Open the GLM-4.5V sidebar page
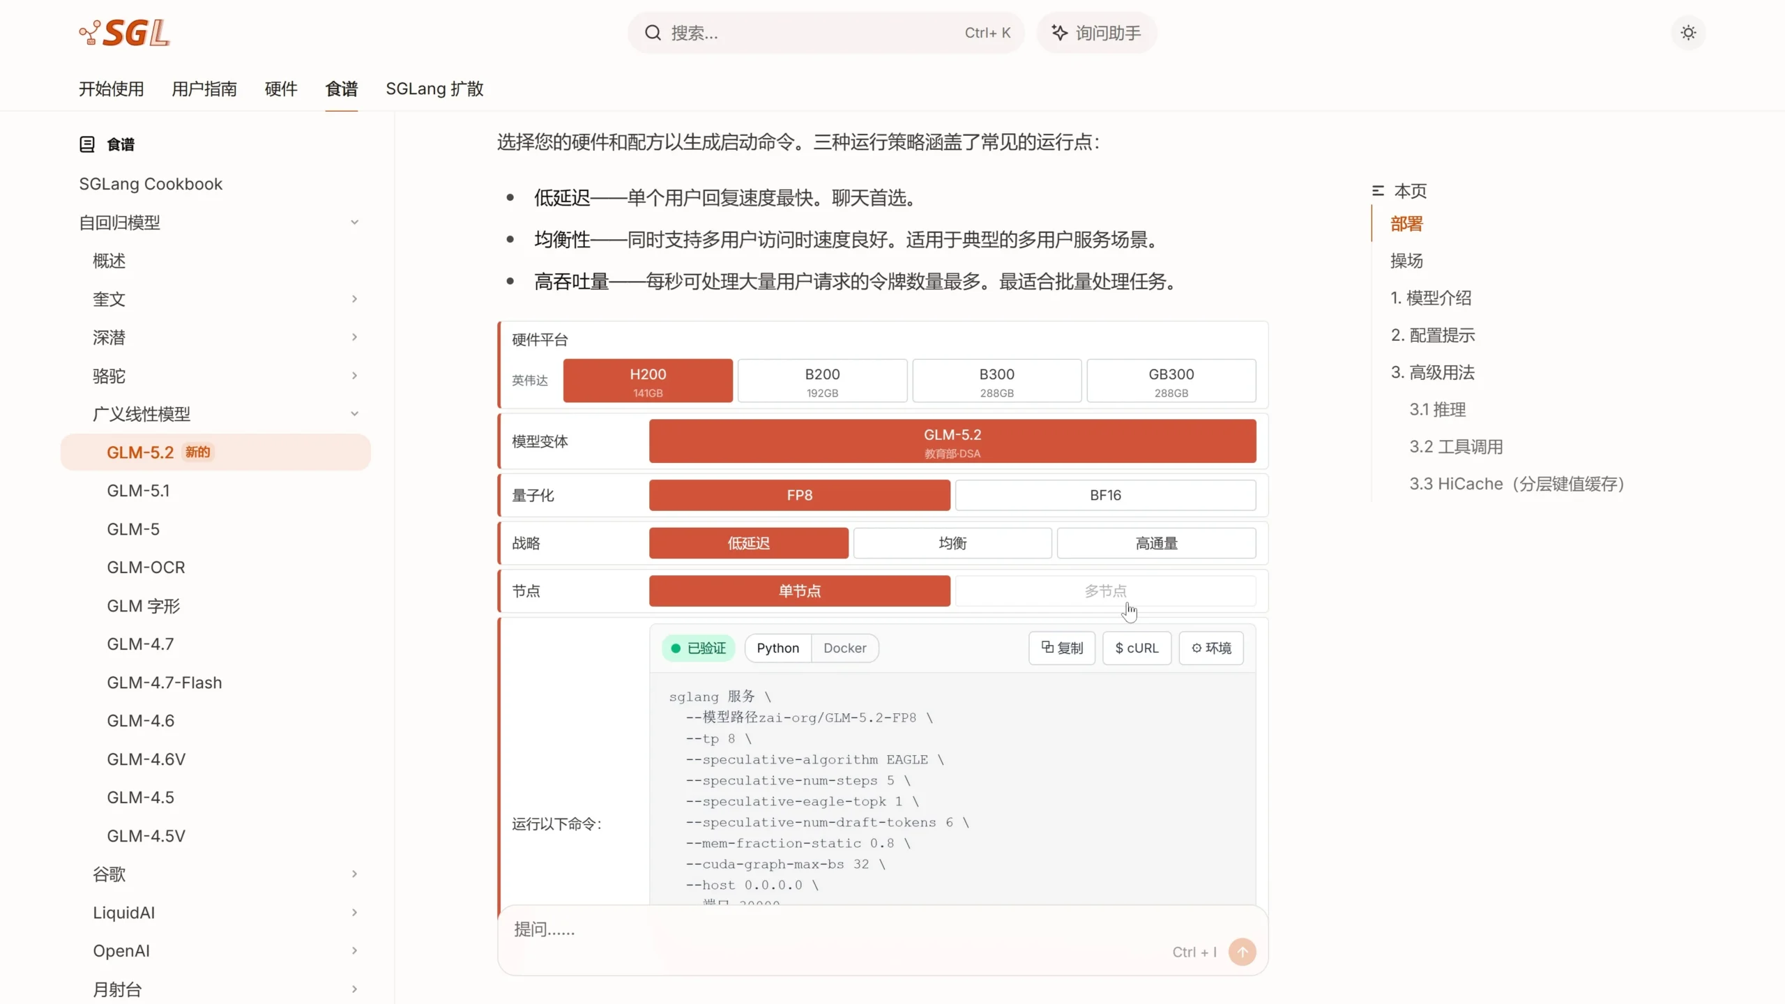Screen dimensions: 1785x1004 [x=146, y=836]
